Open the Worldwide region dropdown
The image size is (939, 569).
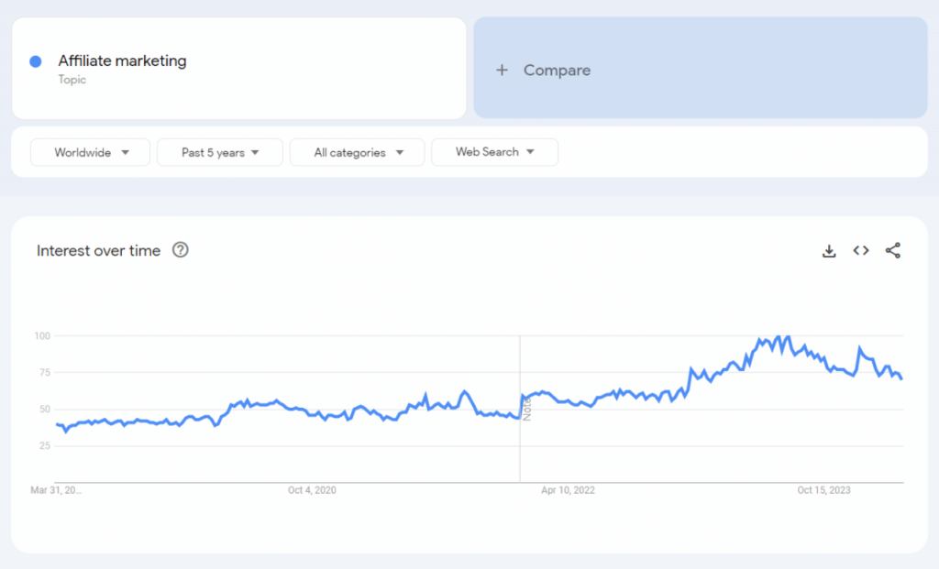91,153
